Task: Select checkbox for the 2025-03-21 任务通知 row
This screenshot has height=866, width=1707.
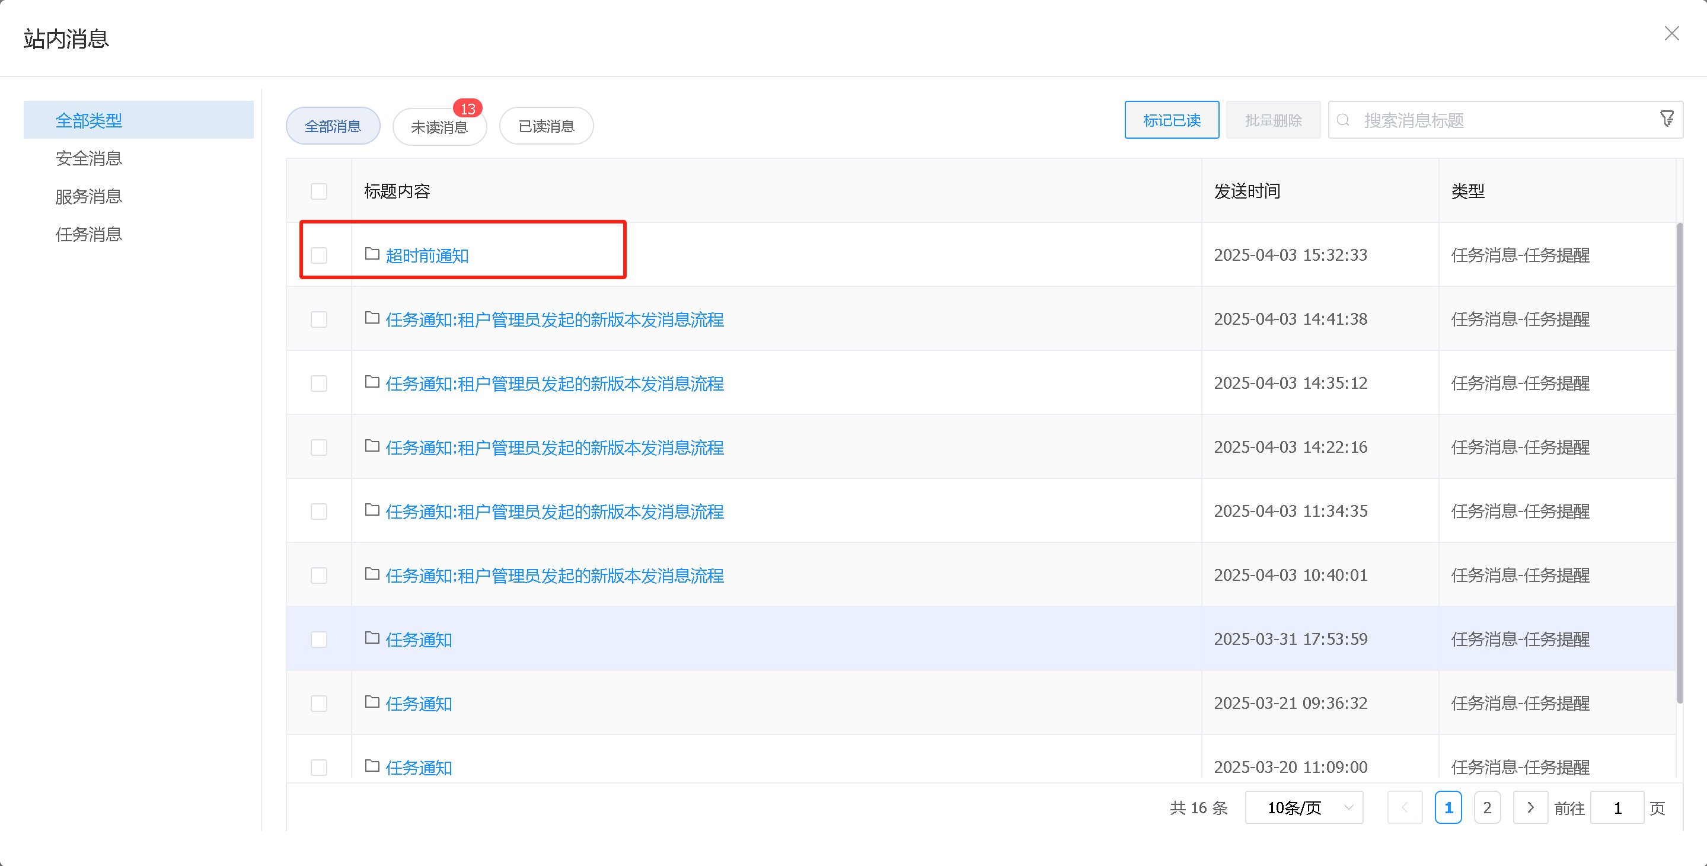Action: pos(319,703)
